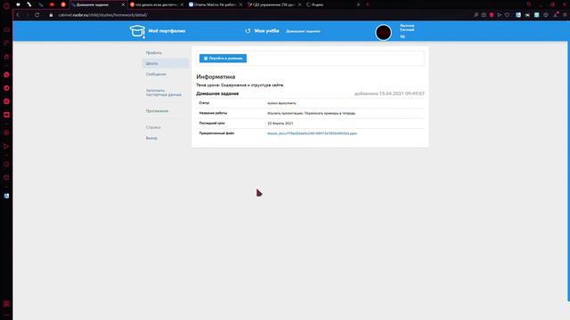Click the Название работы task description

312,113
